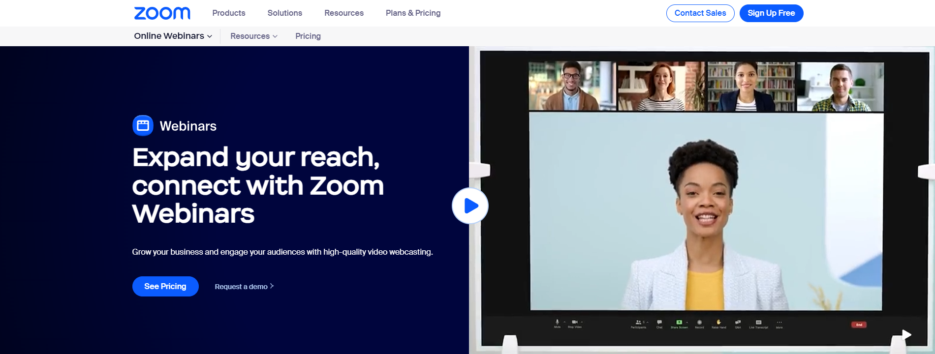Click the Record icon in video toolbar
The height and width of the screenshot is (354, 935).
tap(699, 323)
